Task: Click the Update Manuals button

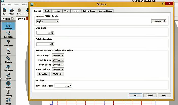Action: pos(159,21)
